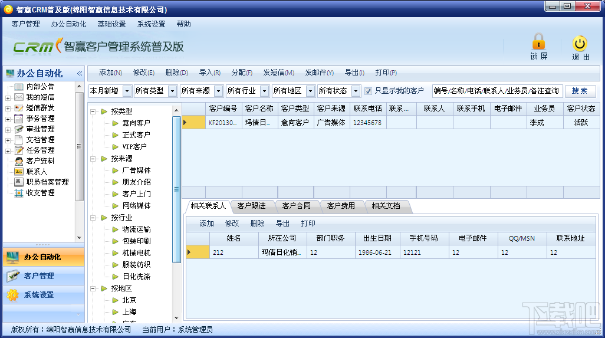Viewport: 605px width, 338px height.
Task: Click the 搜索 button
Action: point(580,91)
